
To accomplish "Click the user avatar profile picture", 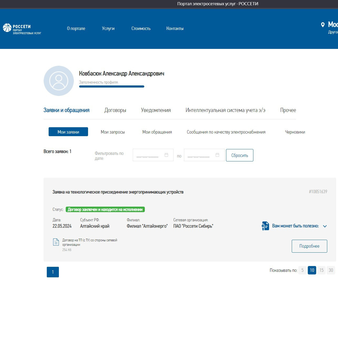I will coord(59,81).
